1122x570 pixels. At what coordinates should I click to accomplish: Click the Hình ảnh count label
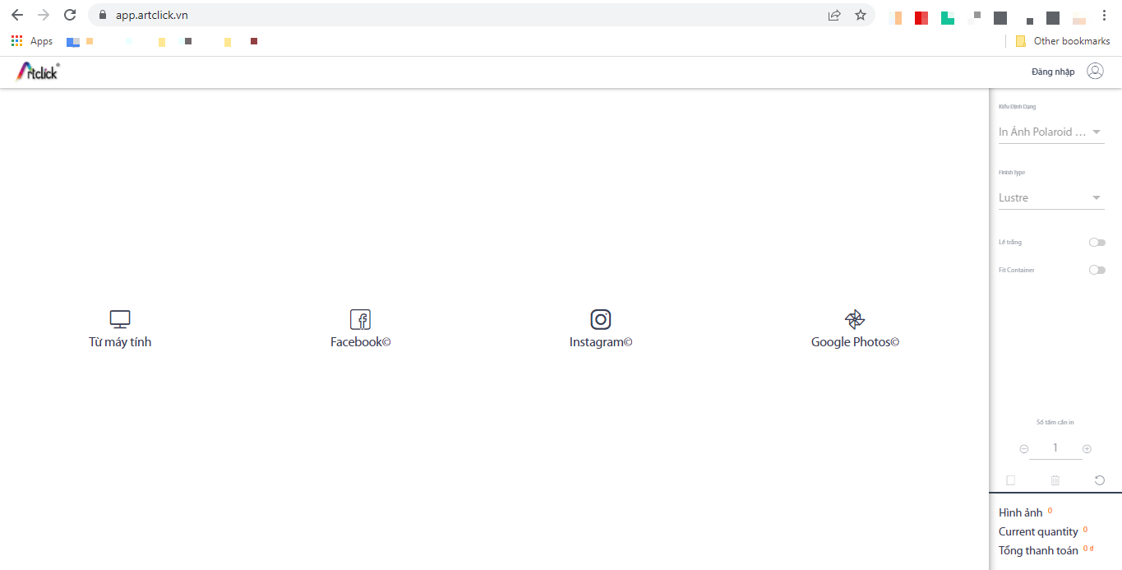point(1020,512)
